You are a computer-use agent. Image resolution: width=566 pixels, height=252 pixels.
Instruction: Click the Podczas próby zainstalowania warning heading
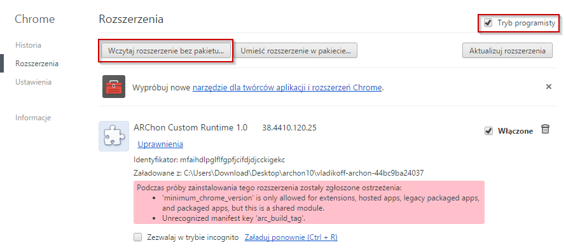(269, 188)
